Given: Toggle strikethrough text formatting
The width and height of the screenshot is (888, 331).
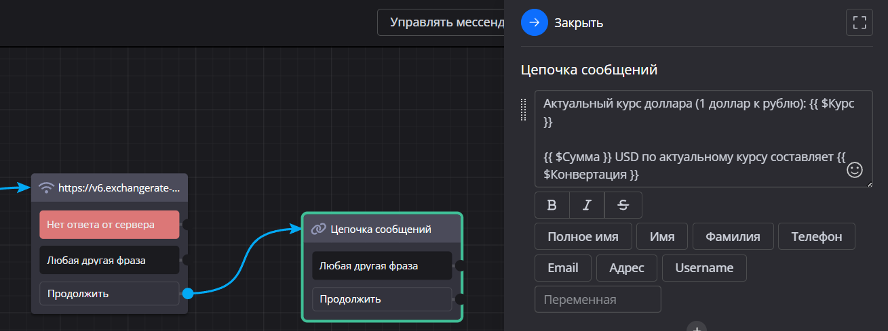Looking at the screenshot, I should click(623, 206).
